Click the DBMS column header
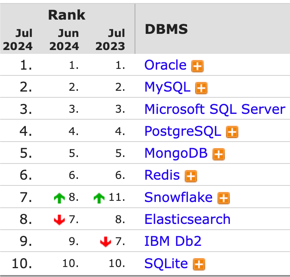The height and width of the screenshot is (277, 290). [x=166, y=29]
